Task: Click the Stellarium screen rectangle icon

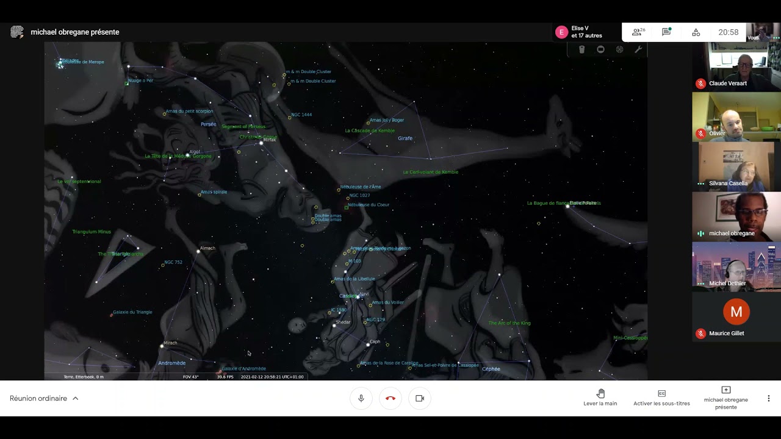Action: point(600,49)
